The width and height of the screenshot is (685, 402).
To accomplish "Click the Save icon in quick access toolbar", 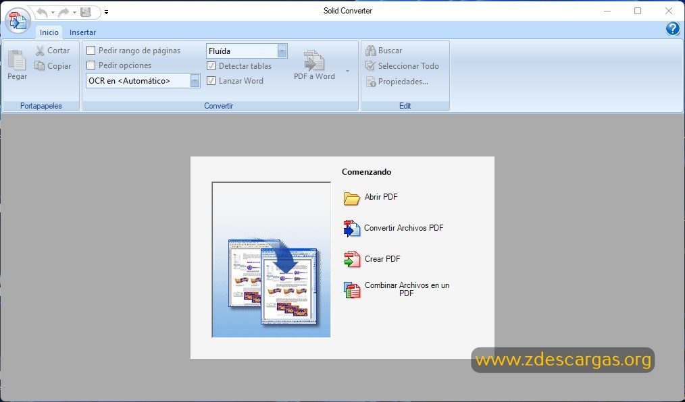I will click(x=86, y=12).
